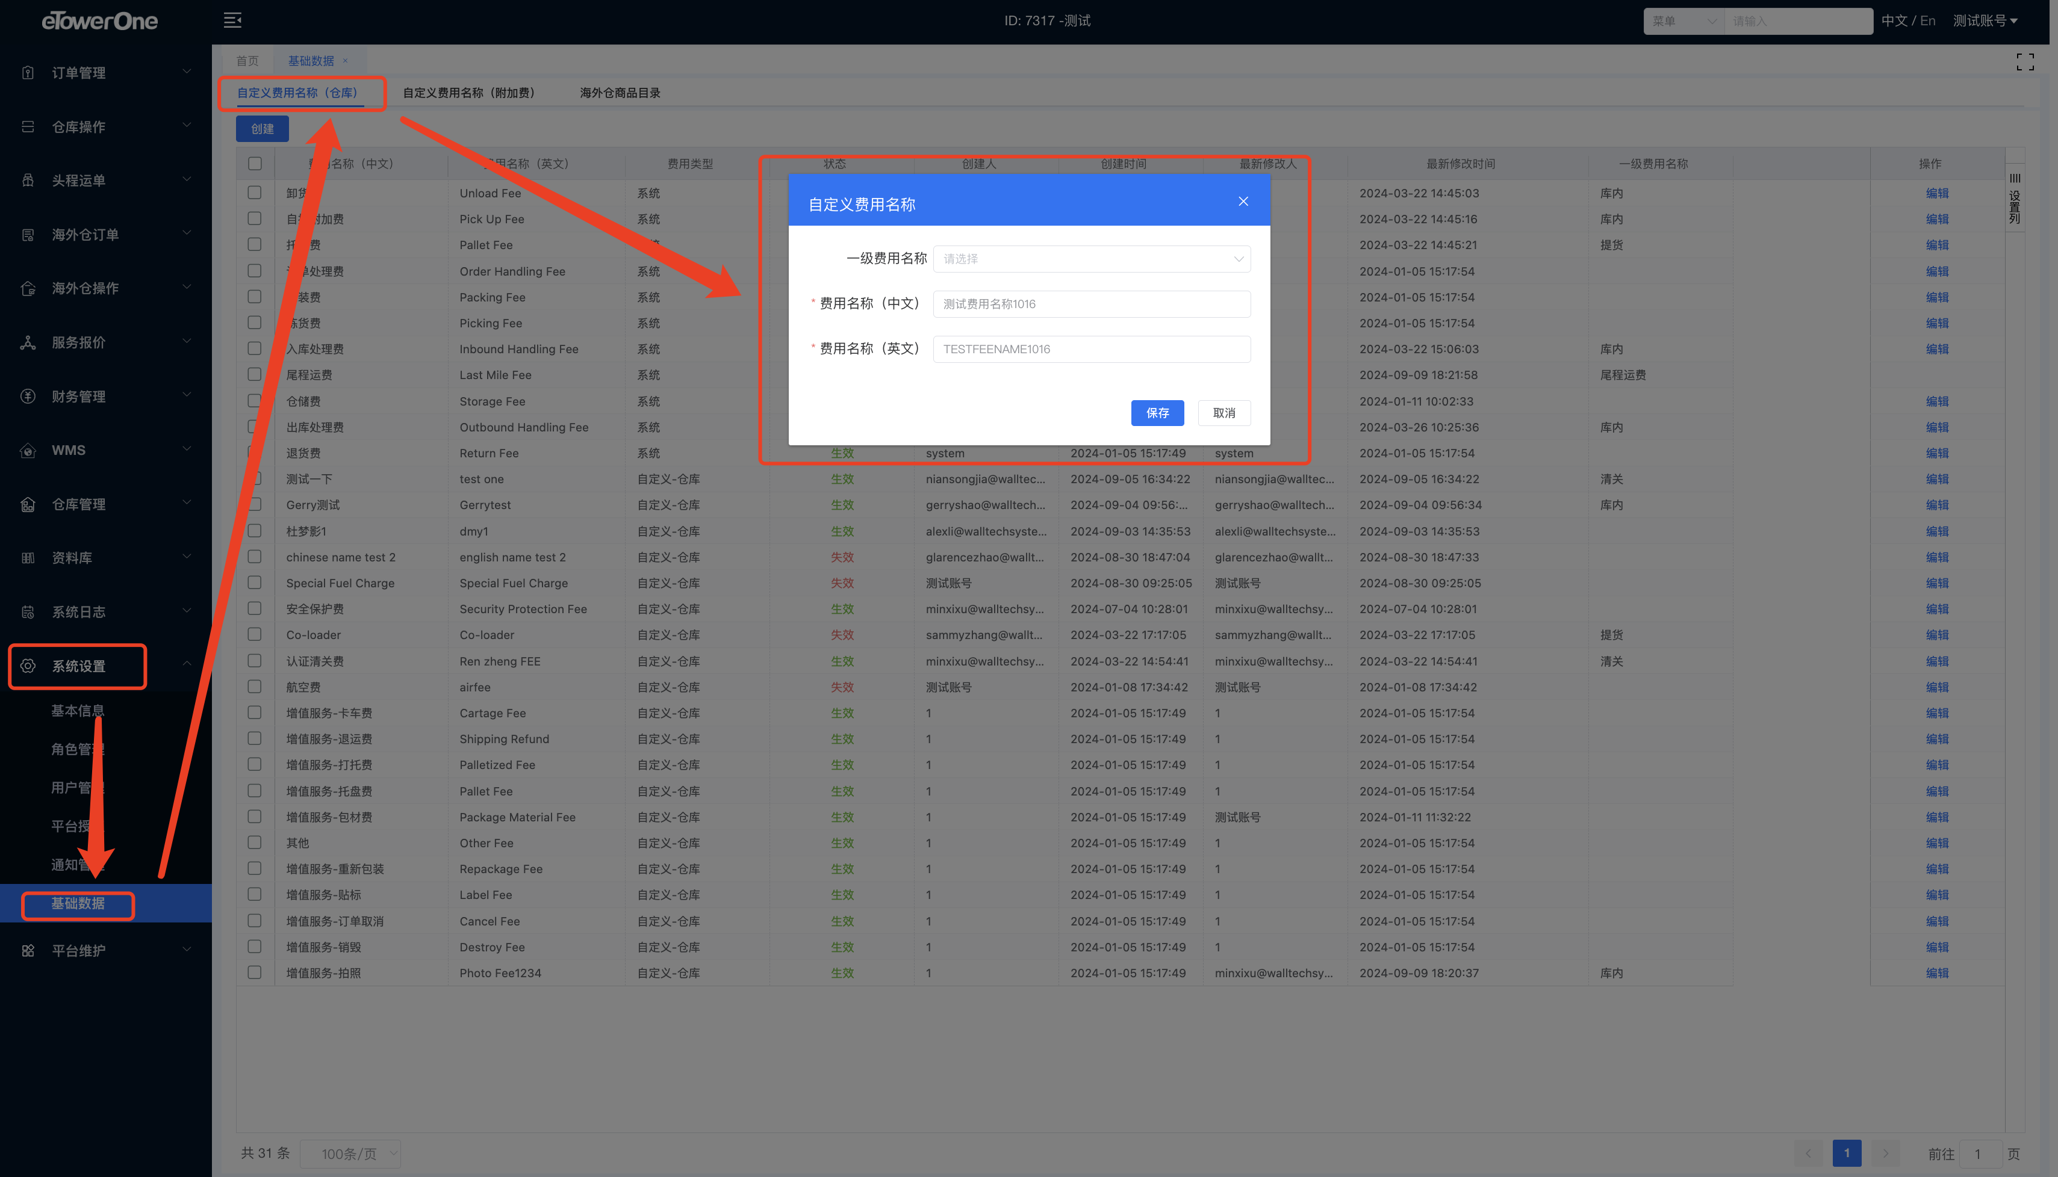Click the sidebar collapse hamburger icon
Screen dimensions: 2058x1177
232,20
